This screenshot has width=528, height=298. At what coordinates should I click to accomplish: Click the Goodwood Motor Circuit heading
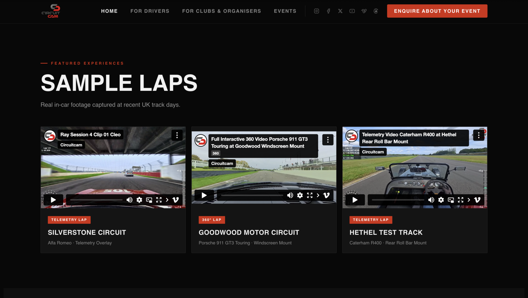pos(249,233)
